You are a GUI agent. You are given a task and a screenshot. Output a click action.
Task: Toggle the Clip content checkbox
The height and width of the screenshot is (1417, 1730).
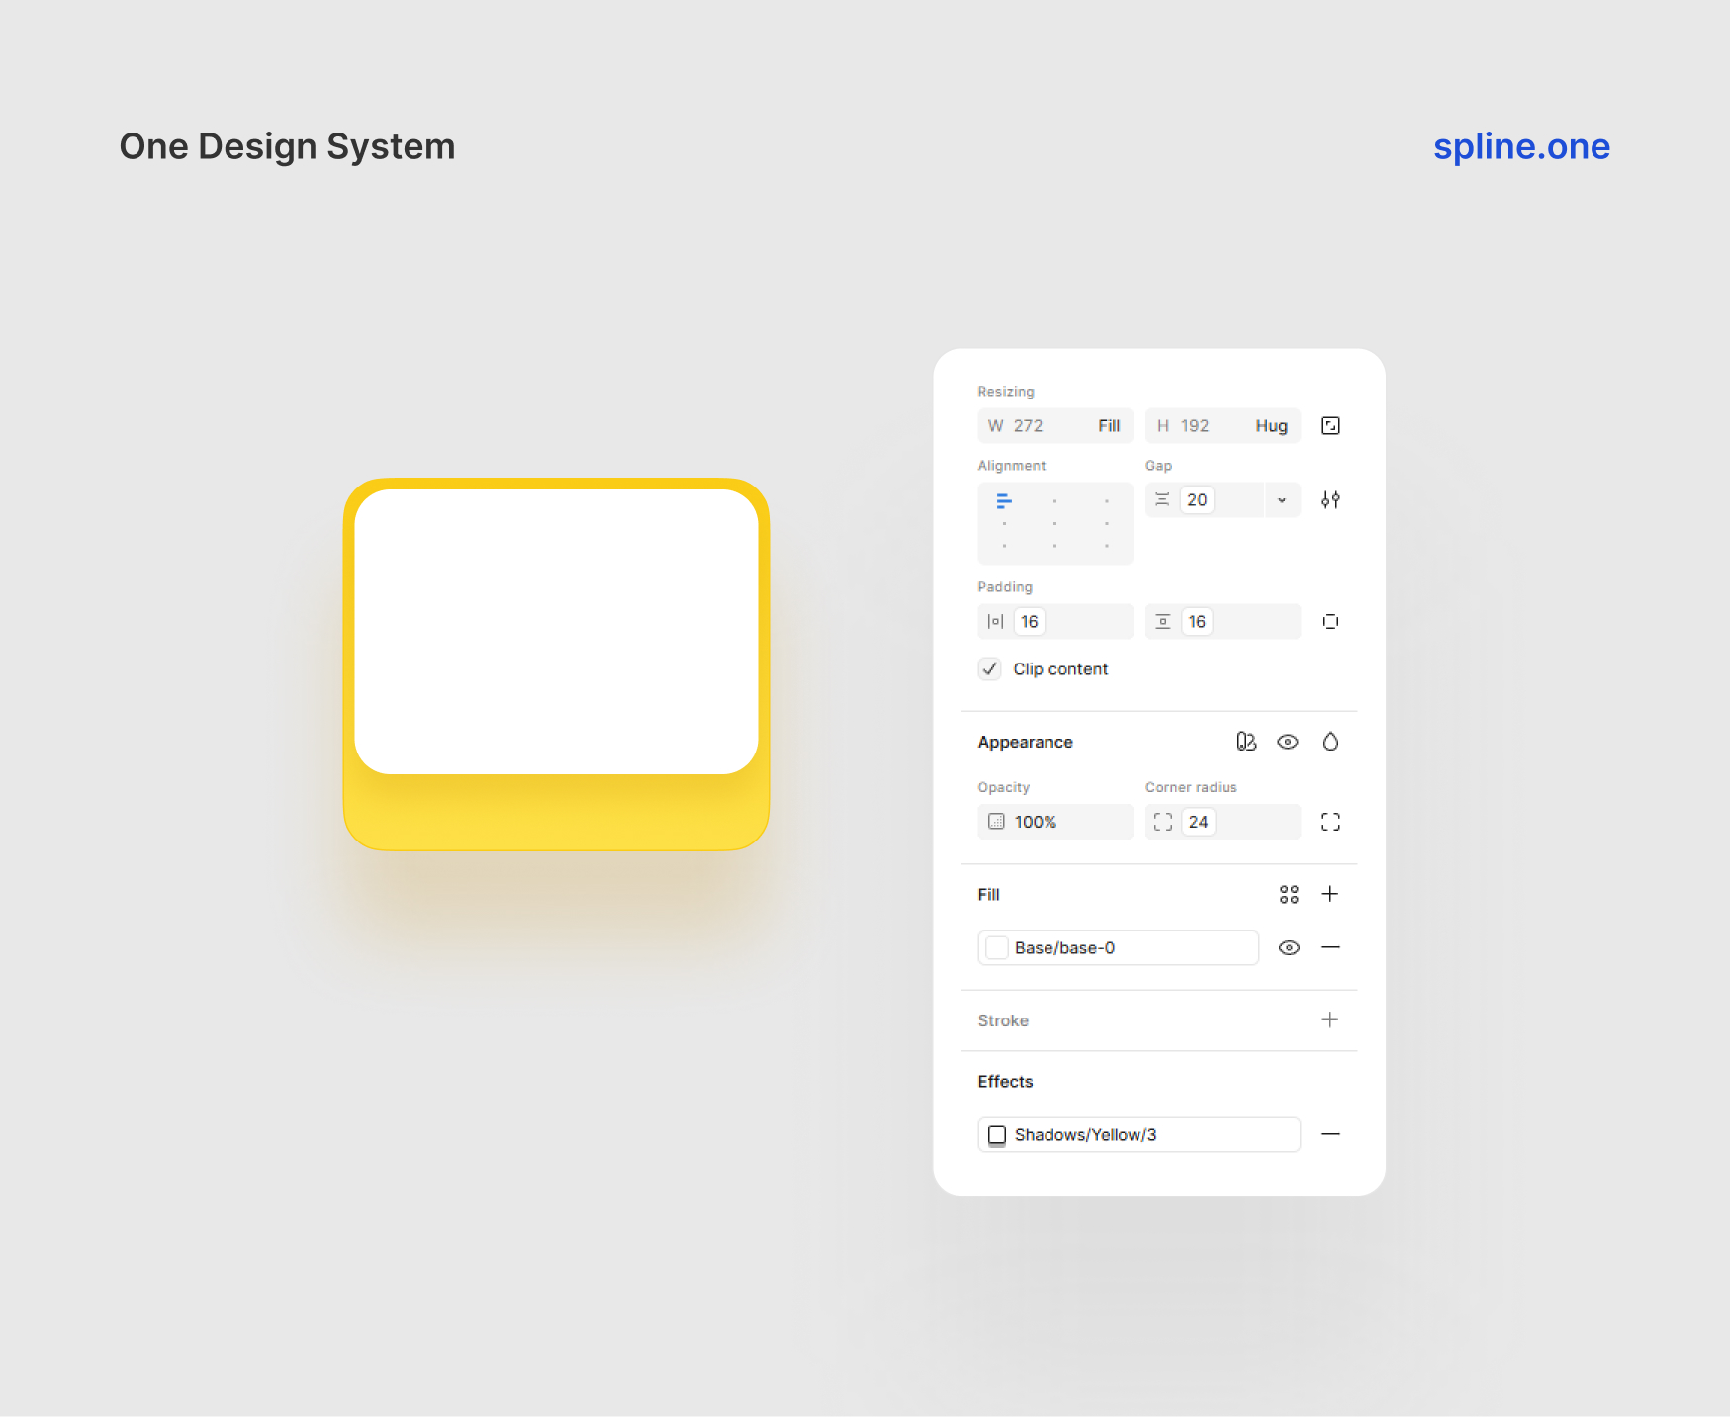point(990,669)
